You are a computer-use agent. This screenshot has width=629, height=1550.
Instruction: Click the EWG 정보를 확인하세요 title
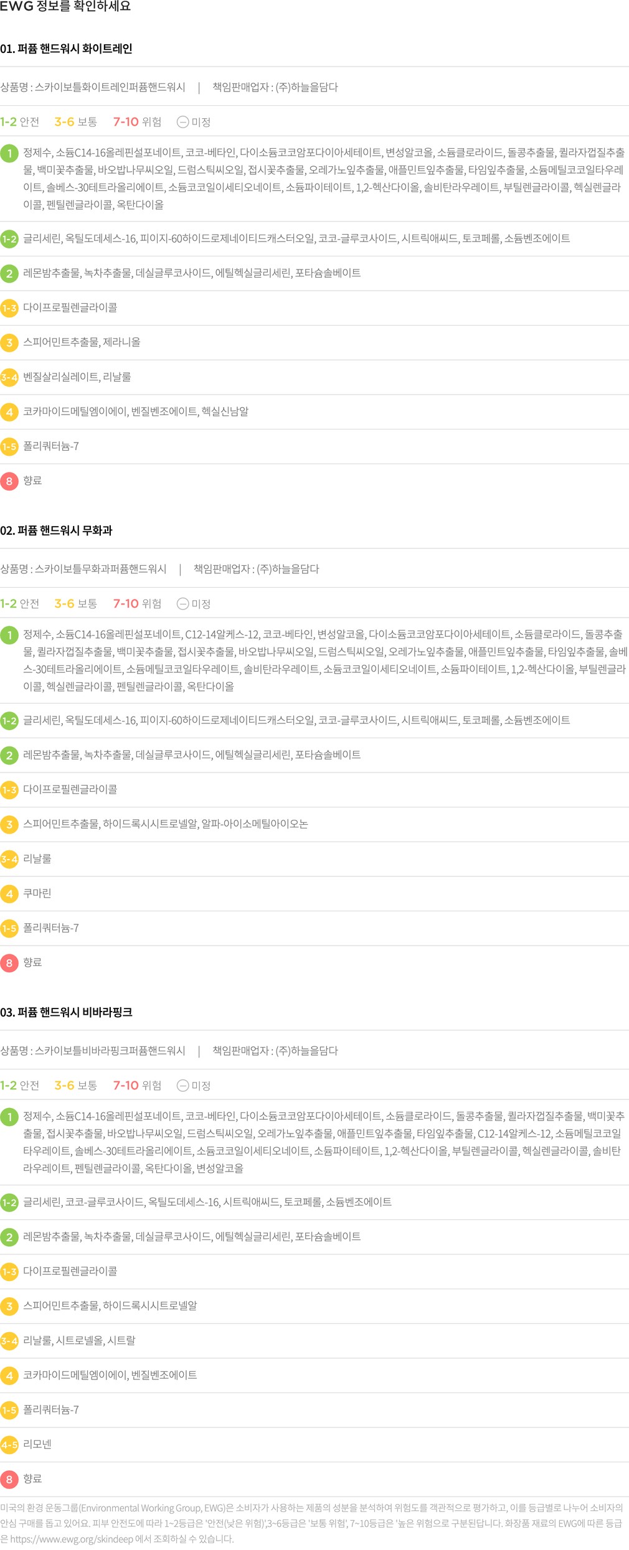(x=65, y=7)
